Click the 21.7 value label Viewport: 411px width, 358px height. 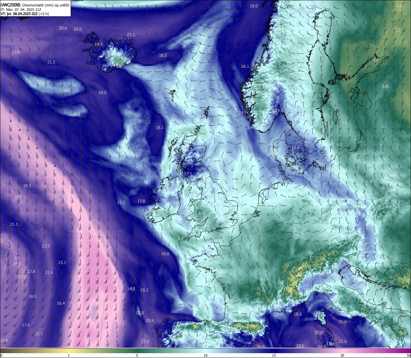point(318,333)
